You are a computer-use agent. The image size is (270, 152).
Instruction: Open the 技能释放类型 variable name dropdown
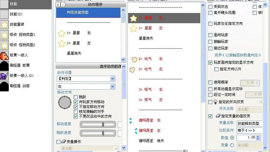point(249,123)
